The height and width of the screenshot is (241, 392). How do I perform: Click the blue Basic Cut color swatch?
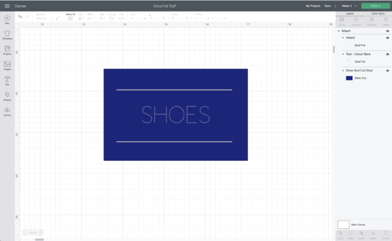349,78
